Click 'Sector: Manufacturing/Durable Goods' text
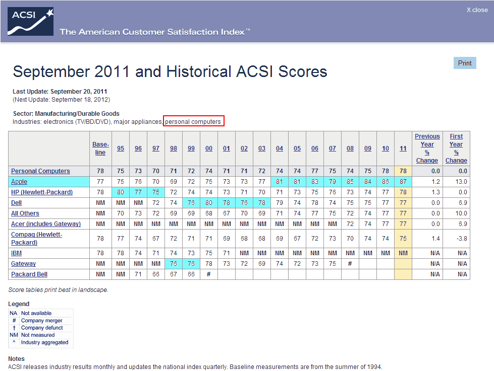This screenshot has height=371, width=494. point(66,113)
